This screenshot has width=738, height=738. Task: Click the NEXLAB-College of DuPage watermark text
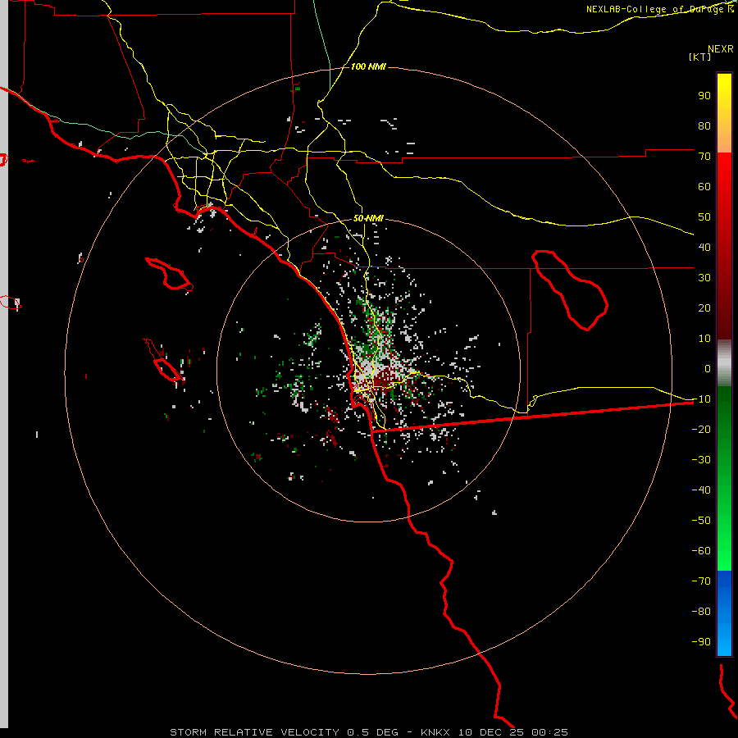point(659,9)
